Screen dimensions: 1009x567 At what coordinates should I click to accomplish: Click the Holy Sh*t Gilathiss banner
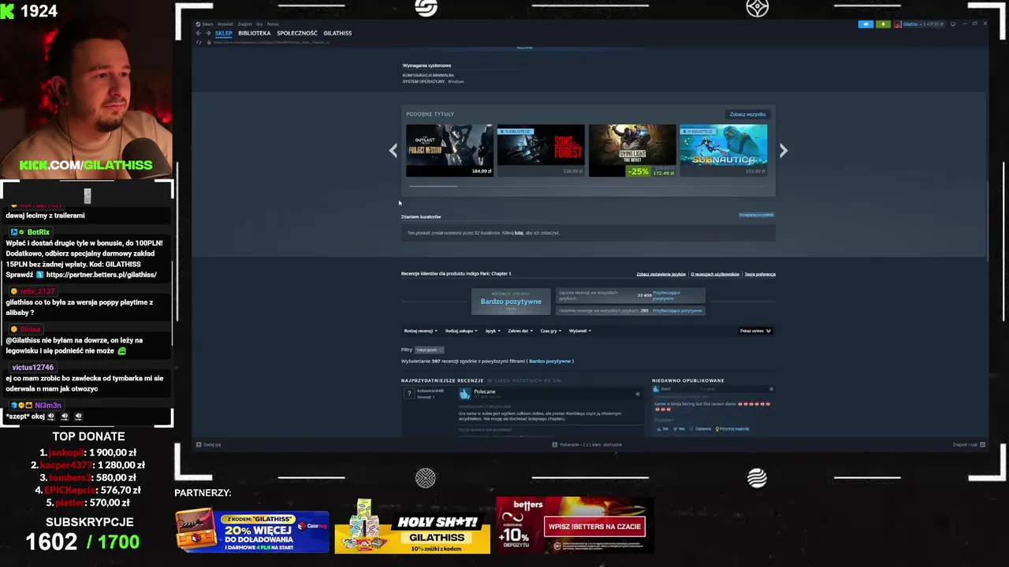coord(412,528)
